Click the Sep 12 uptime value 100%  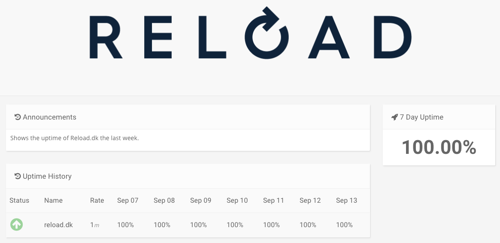[x=308, y=225]
